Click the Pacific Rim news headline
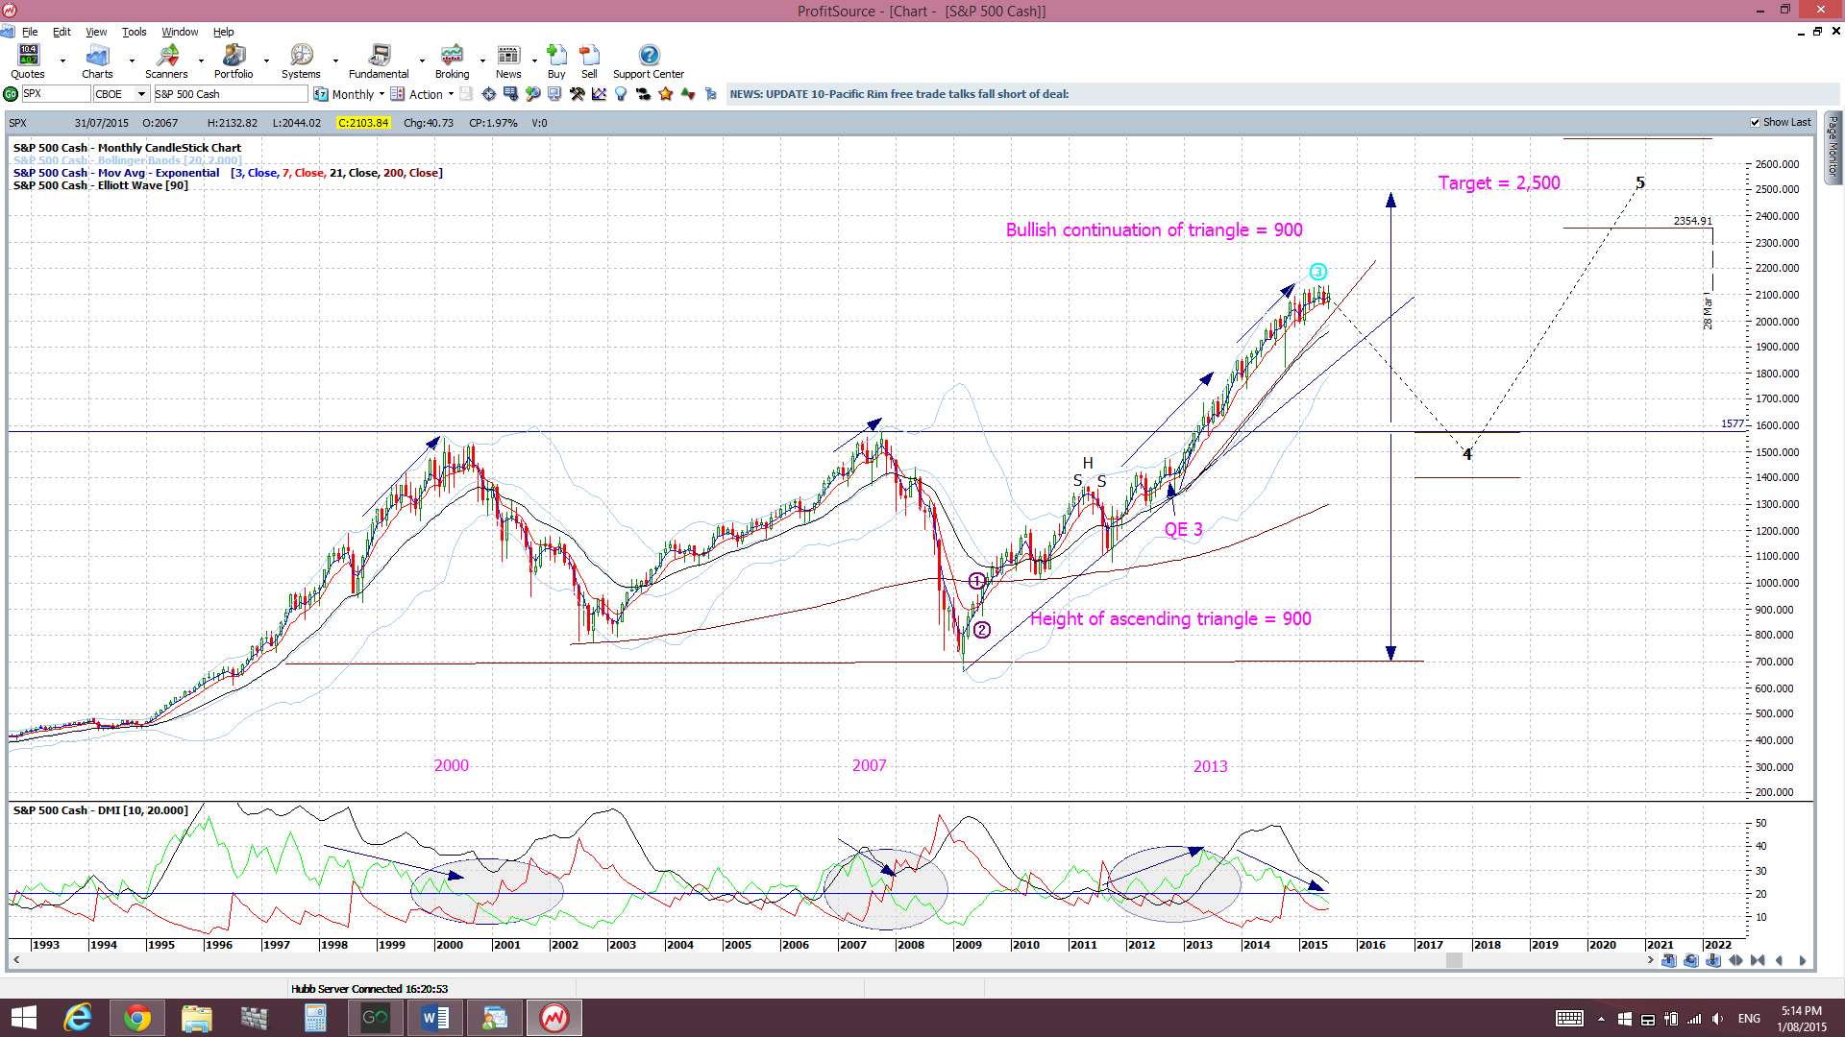The image size is (1845, 1037). pyautogui.click(x=898, y=94)
